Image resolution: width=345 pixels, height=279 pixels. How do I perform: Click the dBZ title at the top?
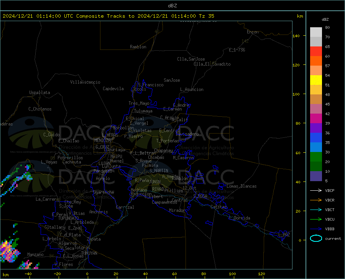click(x=172, y=6)
